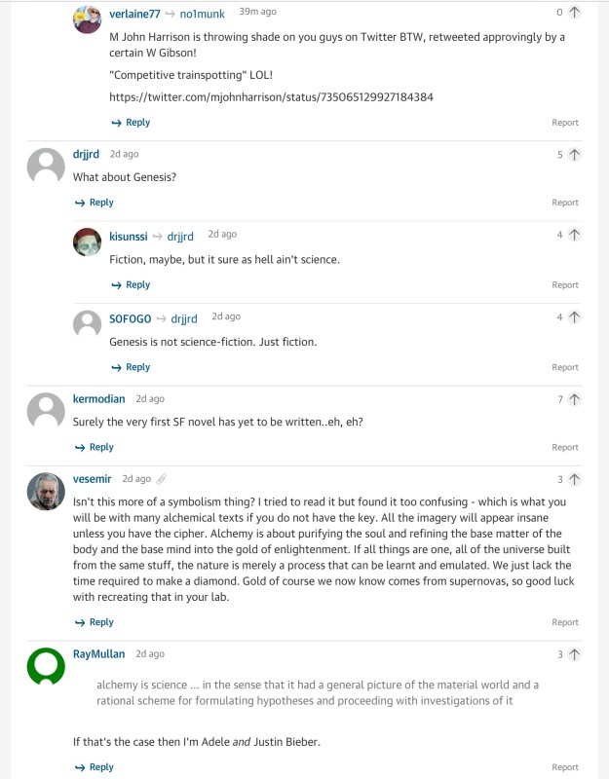
Task: Recommend kermodian's comment using the arrow
Action: (x=575, y=399)
